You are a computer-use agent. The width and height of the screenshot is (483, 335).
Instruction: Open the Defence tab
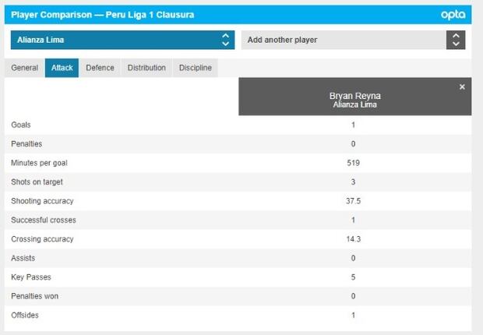[100, 68]
